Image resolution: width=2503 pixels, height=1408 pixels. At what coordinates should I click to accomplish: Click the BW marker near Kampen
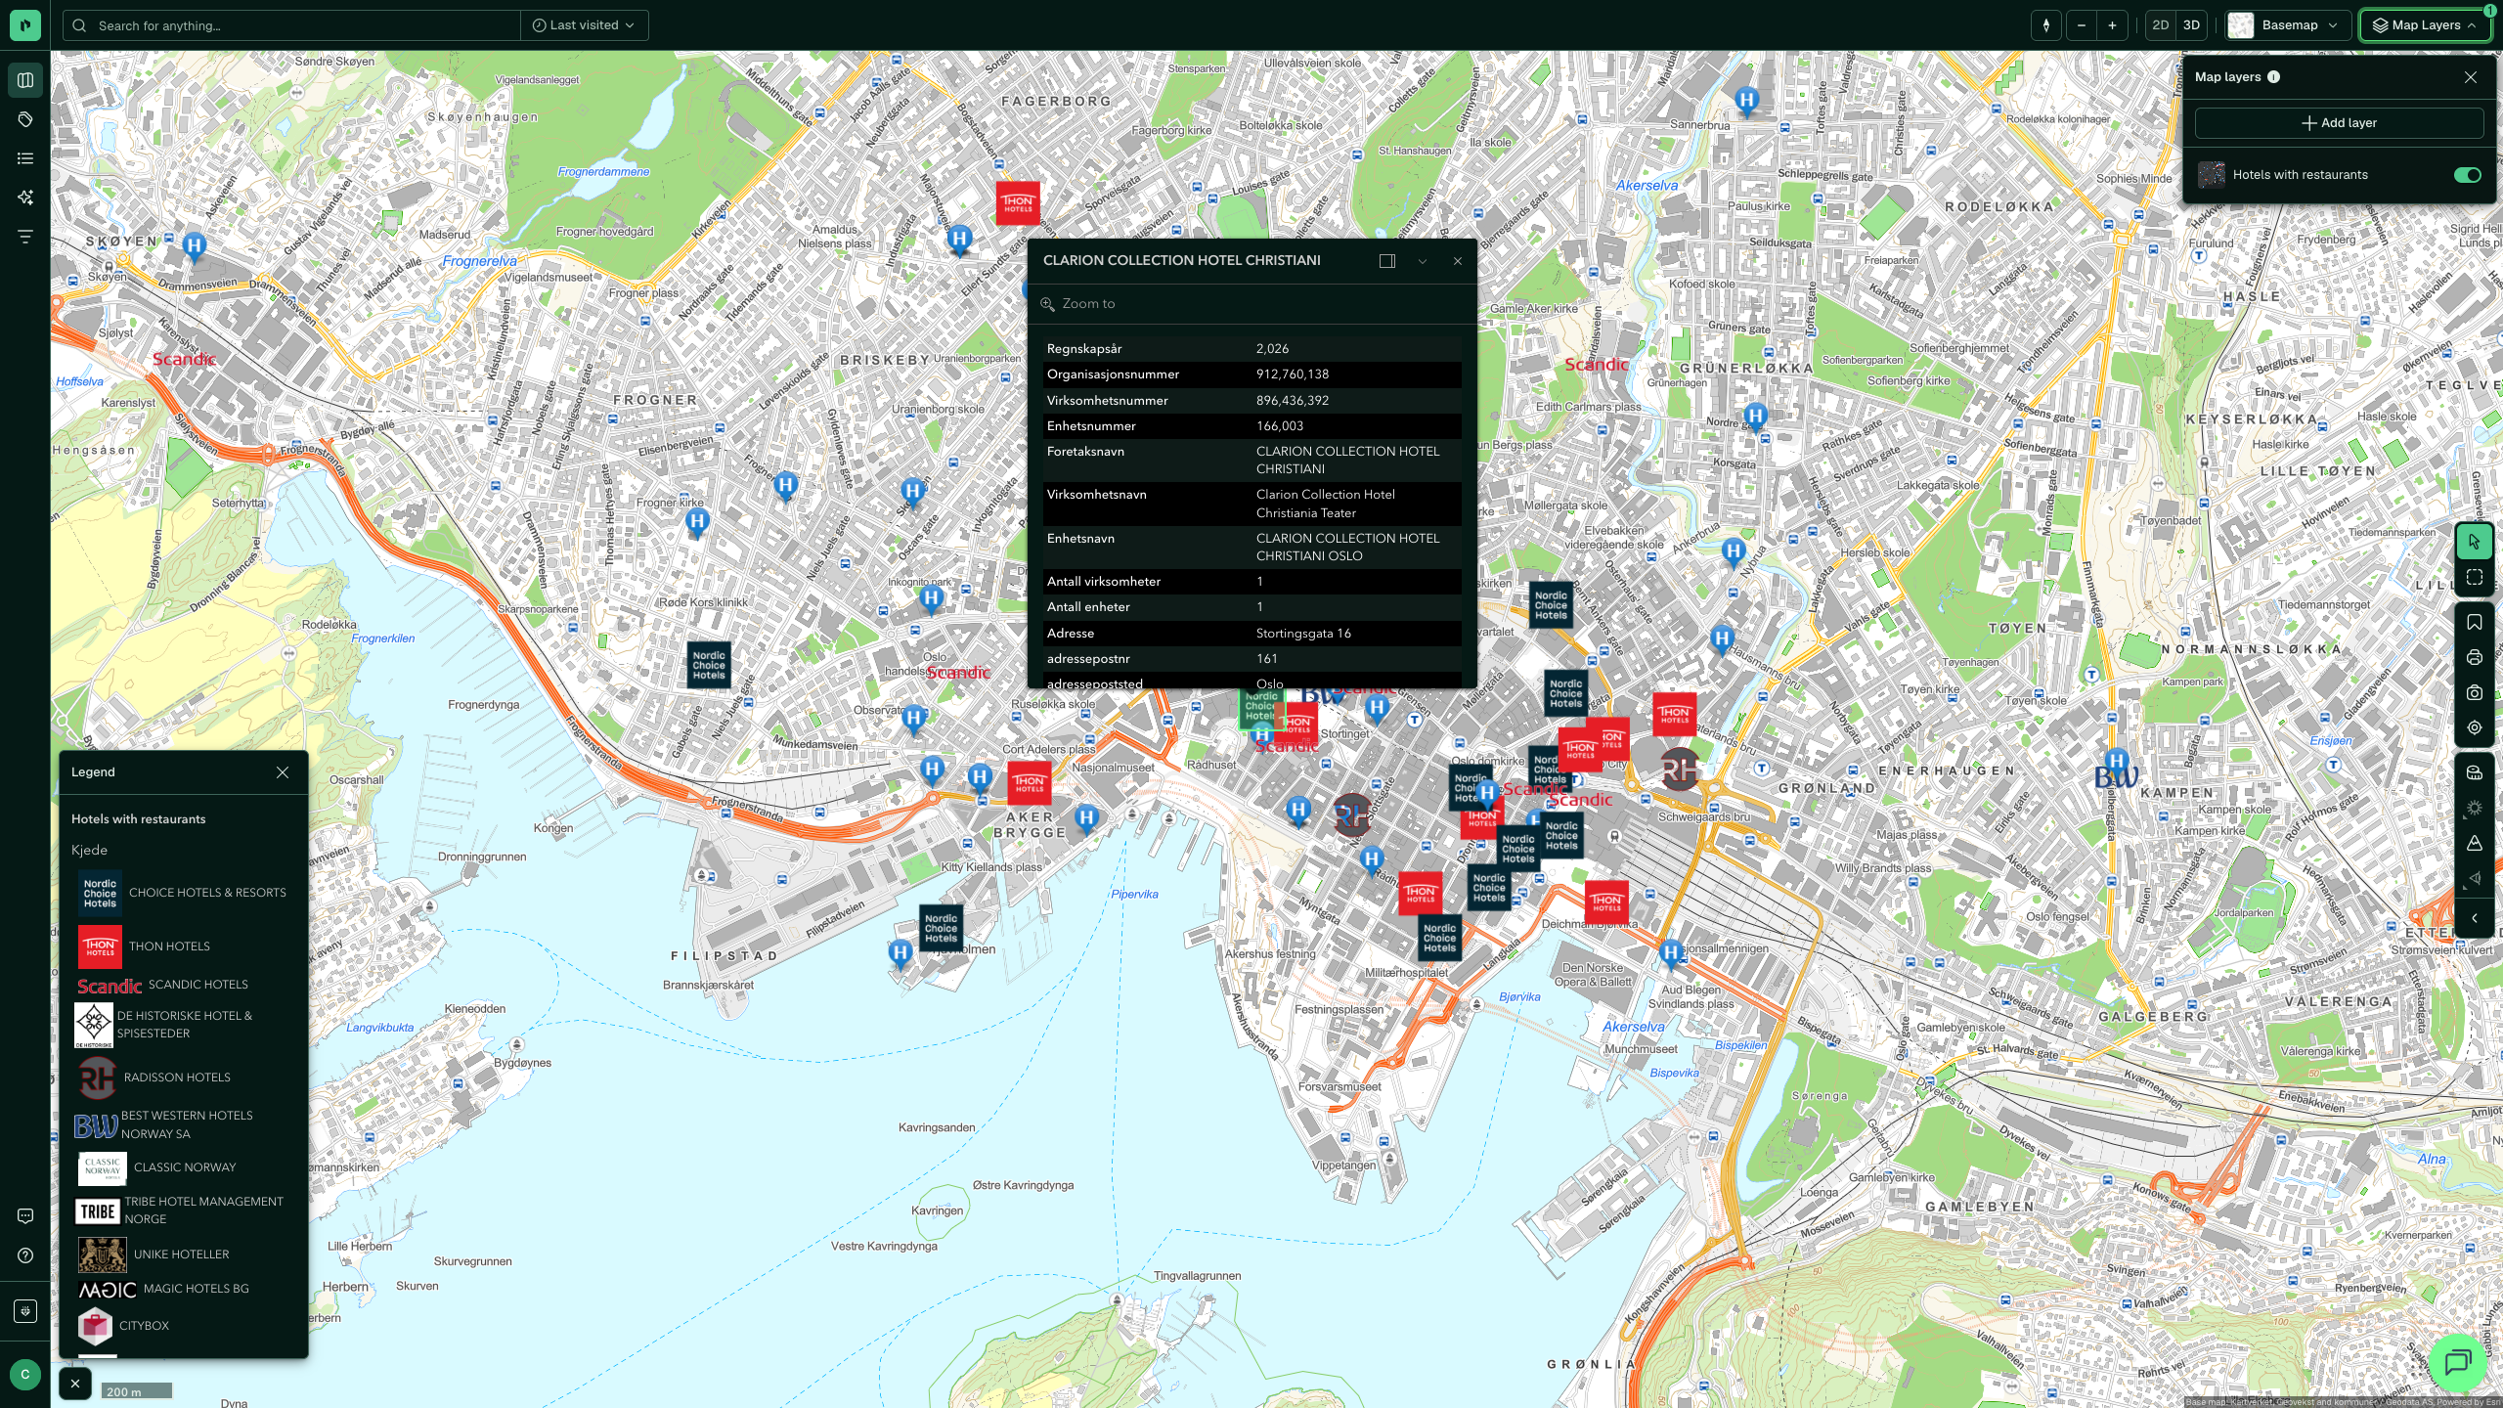point(2116,776)
